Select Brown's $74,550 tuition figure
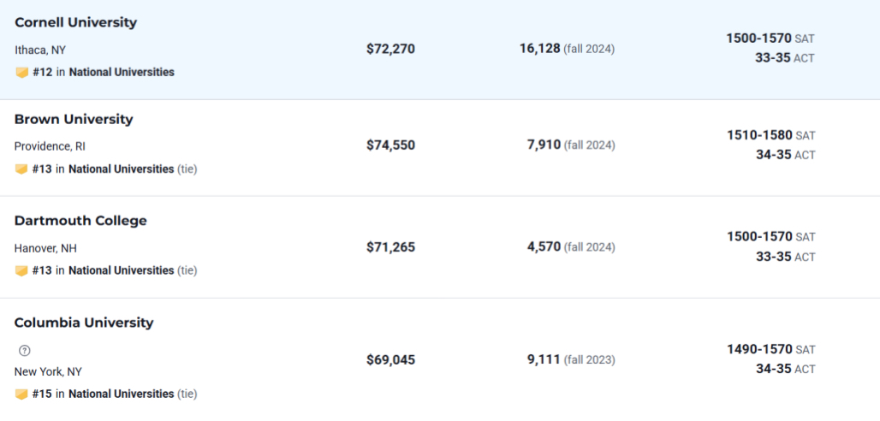880x421 pixels. pyautogui.click(x=390, y=145)
